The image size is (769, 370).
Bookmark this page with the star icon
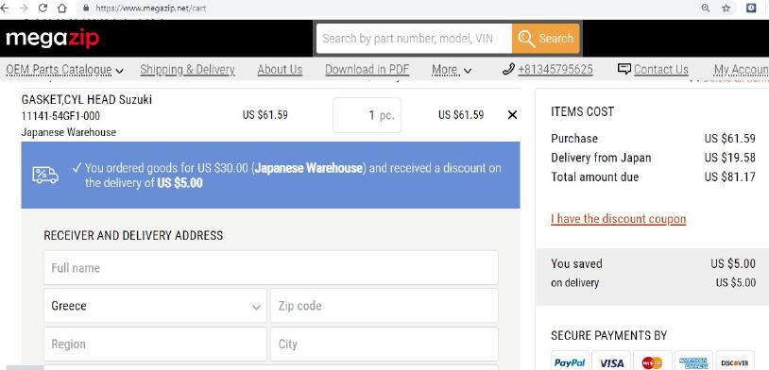coord(726,8)
